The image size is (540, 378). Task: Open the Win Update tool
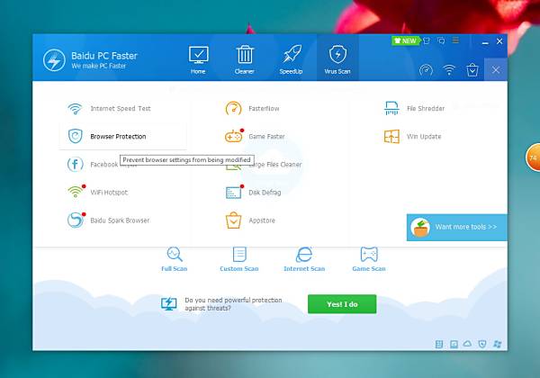click(x=412, y=136)
